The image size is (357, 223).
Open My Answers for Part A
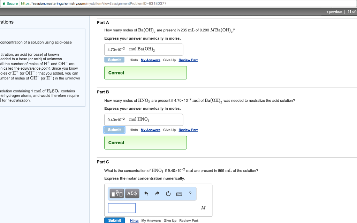pos(150,60)
